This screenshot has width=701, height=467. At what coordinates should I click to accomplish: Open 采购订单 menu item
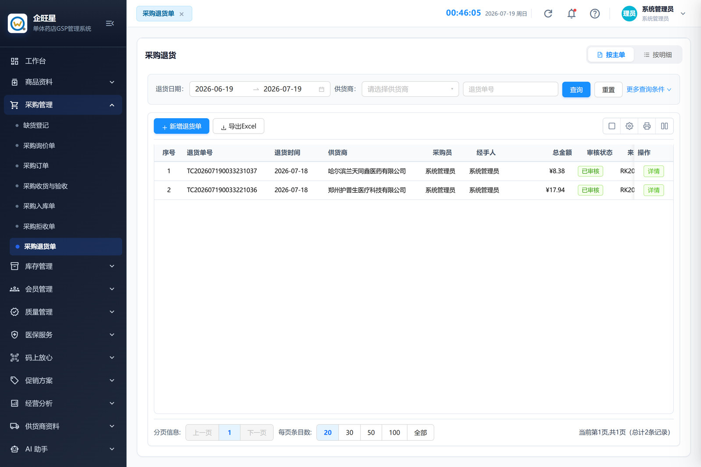pos(36,166)
